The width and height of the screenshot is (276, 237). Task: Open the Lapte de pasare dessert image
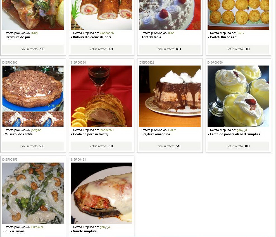click(x=238, y=96)
